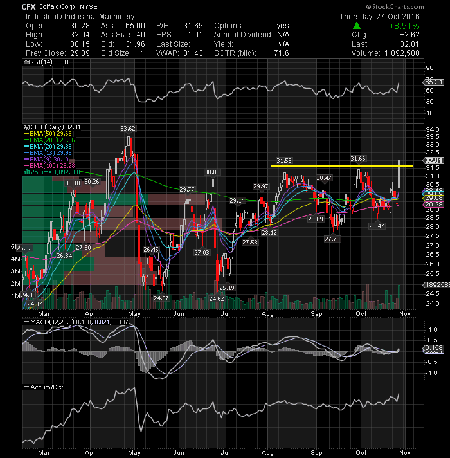Click the EMA(20) 29.89 legend entry

48,146
